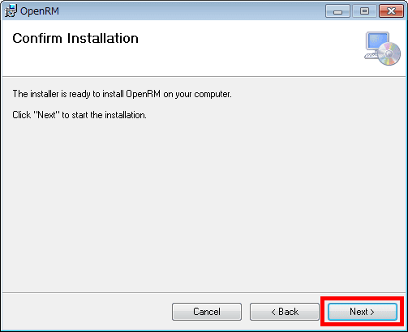Click the CD disc in the header graphic

[389, 53]
